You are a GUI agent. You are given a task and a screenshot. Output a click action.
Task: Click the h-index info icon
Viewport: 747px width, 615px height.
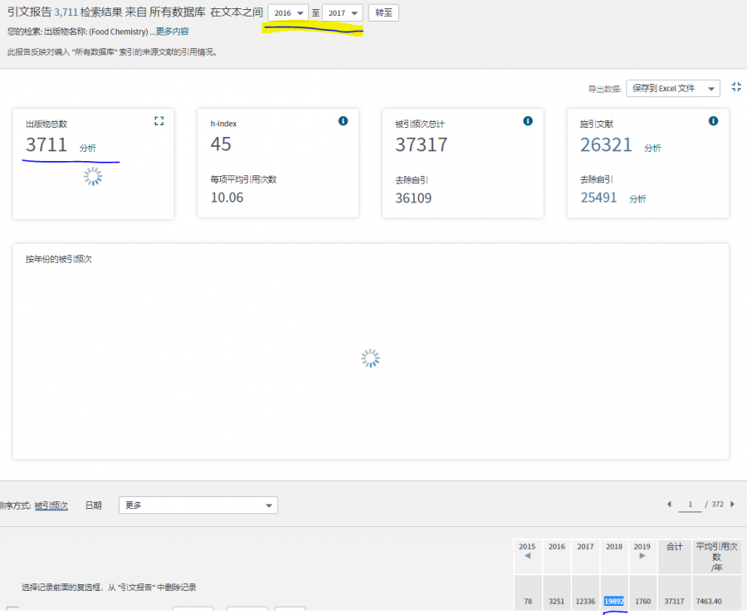343,121
